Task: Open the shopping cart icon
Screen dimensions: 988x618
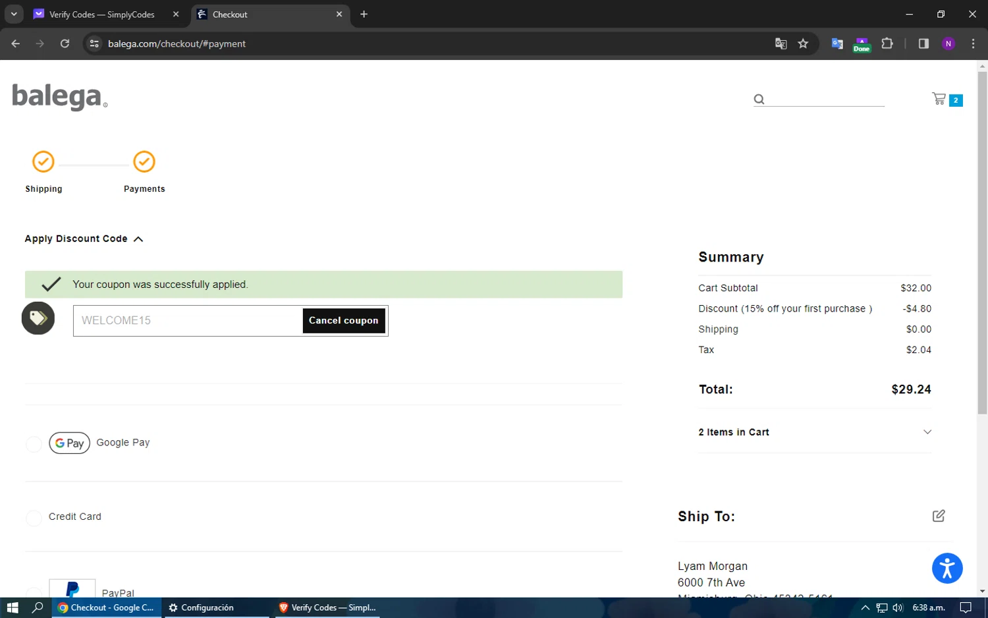Action: (939, 99)
